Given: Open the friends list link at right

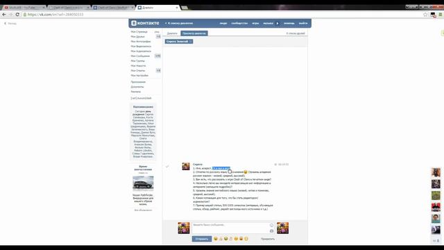Looking at the screenshot, I should point(296,33).
